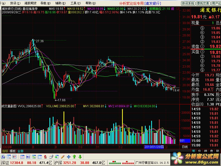Click the 日线 period label
The image size is (221, 166).
coord(185,147)
